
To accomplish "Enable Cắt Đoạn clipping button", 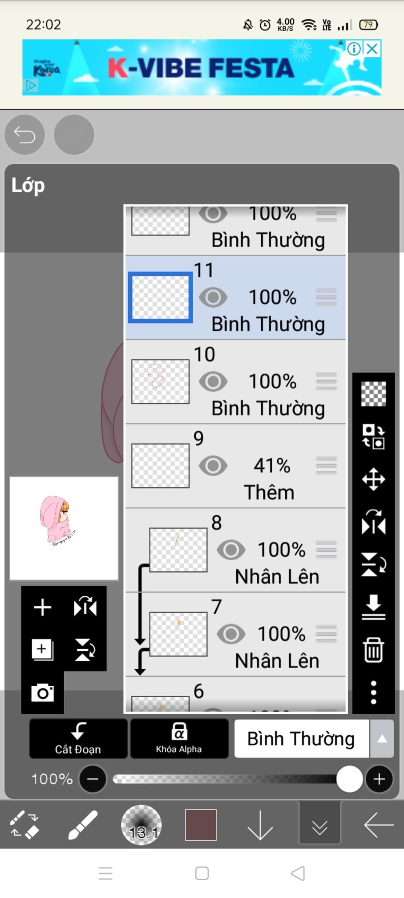I will tap(78, 739).
